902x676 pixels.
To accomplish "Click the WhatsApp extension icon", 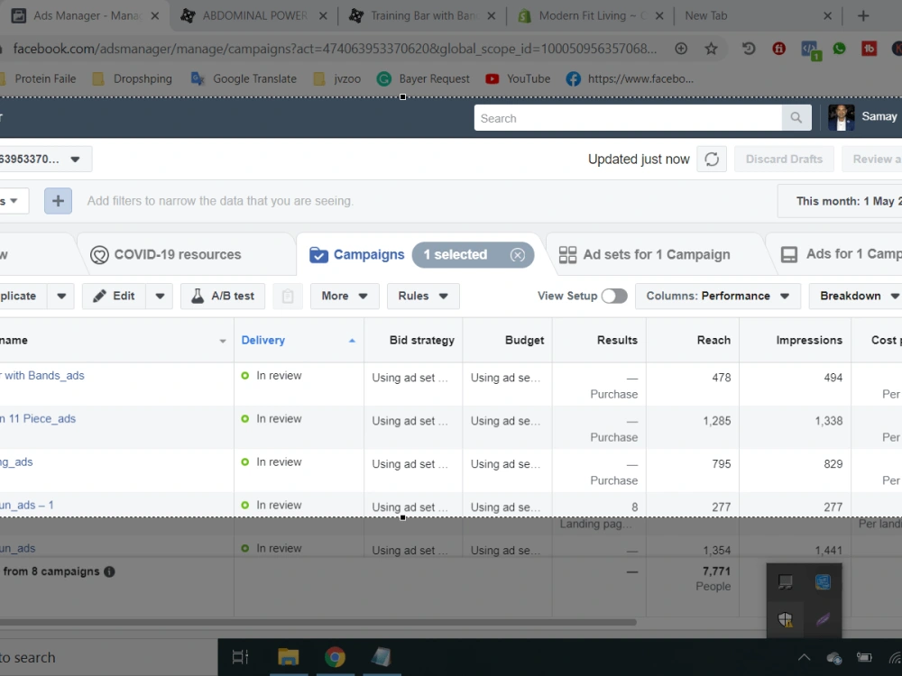I will [x=839, y=49].
